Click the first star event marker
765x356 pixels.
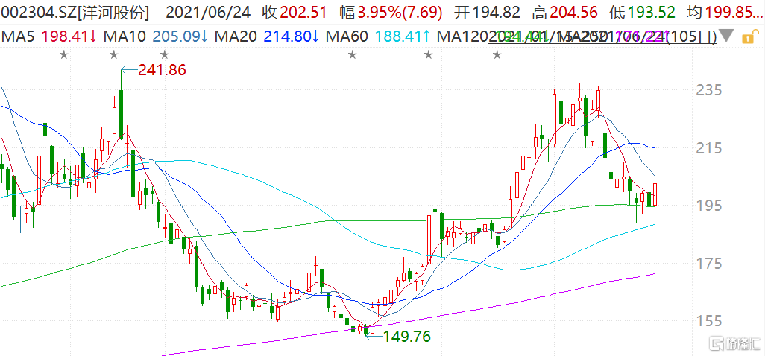point(63,55)
